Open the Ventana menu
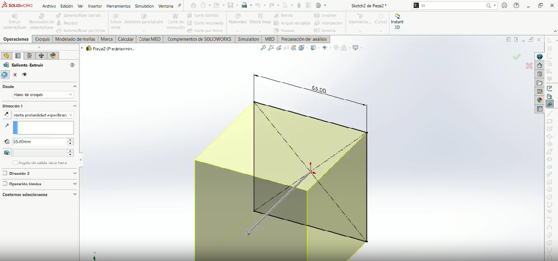This screenshot has height=261, width=558. (166, 6)
